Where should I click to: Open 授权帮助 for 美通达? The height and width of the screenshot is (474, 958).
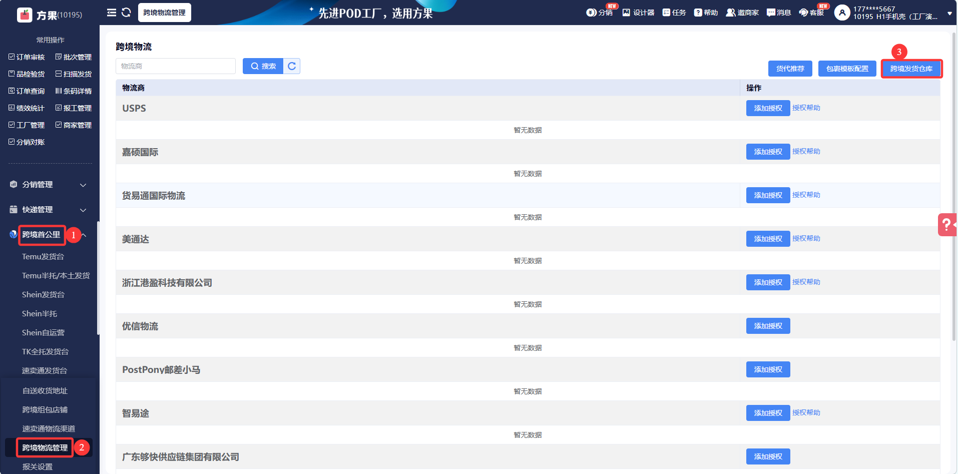click(x=806, y=238)
